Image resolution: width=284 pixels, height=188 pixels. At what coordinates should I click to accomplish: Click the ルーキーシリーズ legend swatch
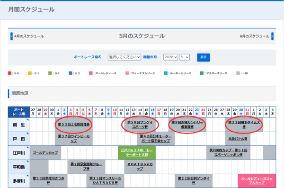pyautogui.click(x=166, y=73)
